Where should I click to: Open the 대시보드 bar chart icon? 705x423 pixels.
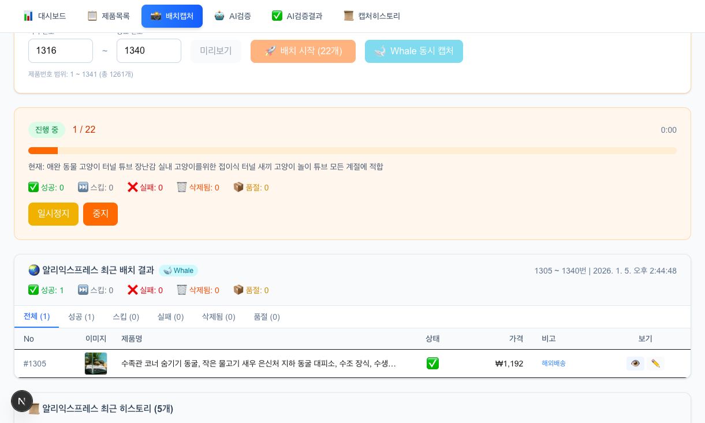(28, 16)
